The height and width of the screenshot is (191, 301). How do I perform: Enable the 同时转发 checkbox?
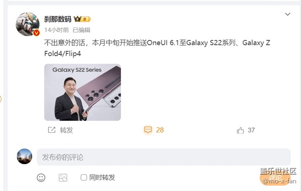[84, 178]
